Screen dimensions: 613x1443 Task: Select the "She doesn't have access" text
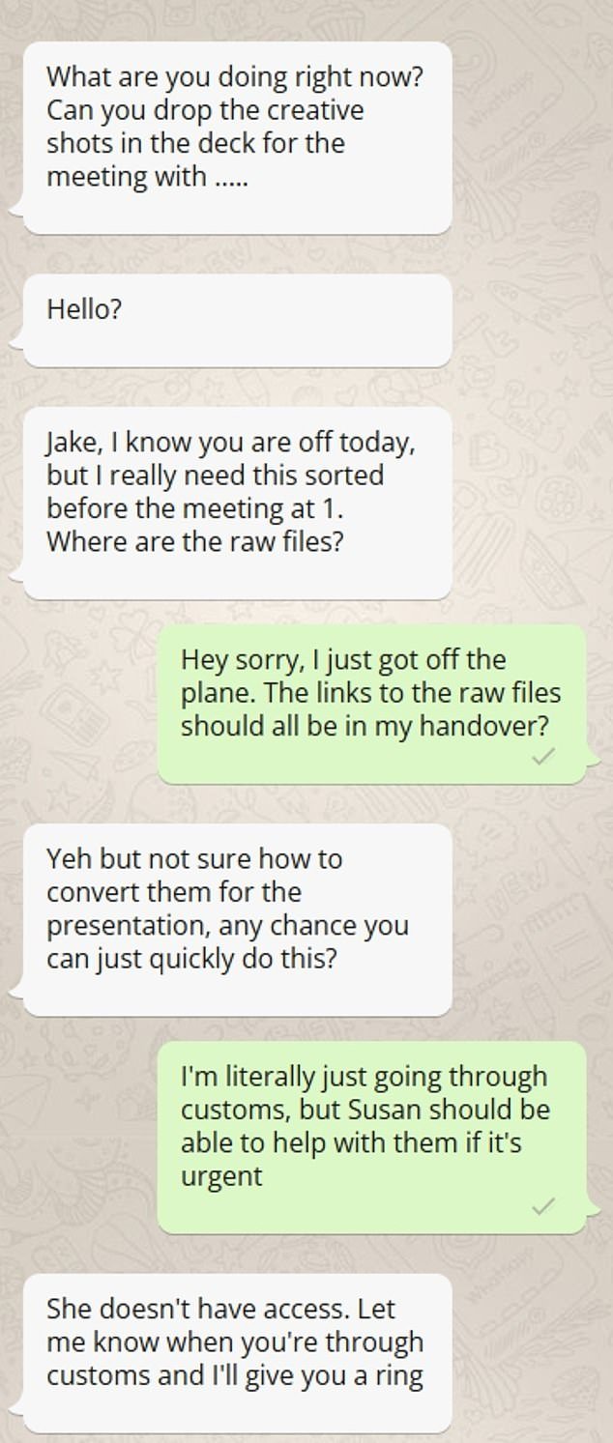click(x=198, y=1309)
